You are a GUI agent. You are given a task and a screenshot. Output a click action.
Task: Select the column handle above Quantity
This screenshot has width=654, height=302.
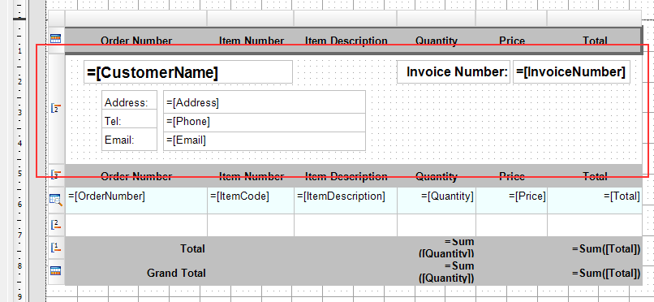(x=437, y=19)
